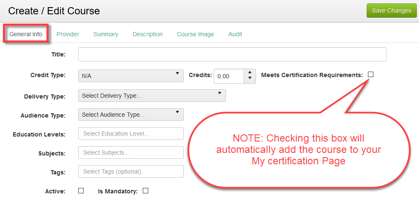Open the Select Education Level field

point(131,134)
